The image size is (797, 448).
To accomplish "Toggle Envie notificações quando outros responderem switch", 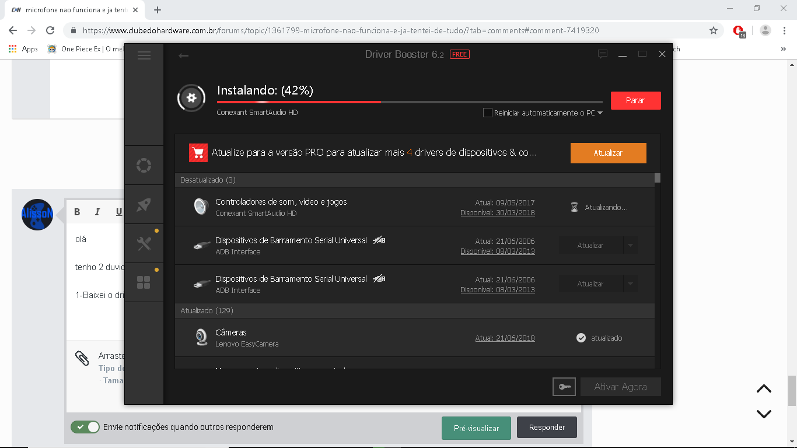I will 85,427.
